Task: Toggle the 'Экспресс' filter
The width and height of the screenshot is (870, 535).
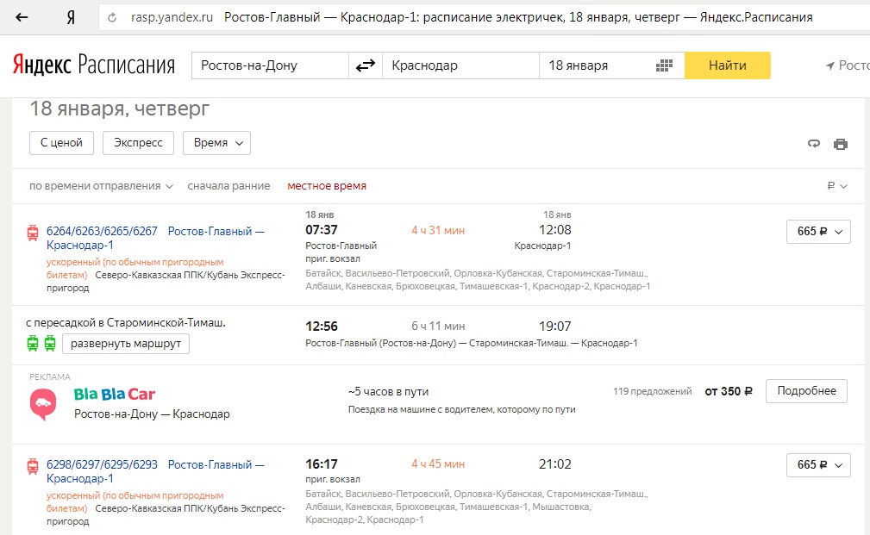Action: pos(138,143)
